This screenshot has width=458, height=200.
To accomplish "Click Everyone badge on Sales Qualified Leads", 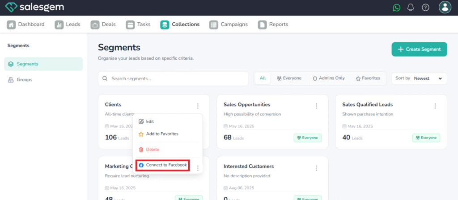I will (x=426, y=138).
